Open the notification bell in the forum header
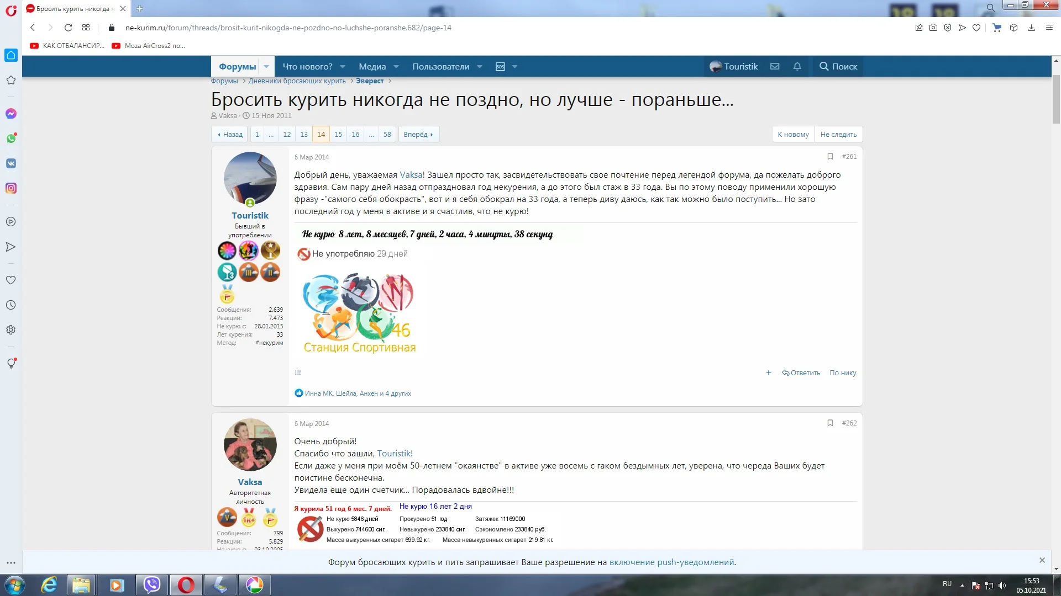Screen dimensions: 1061x596 (796, 66)
